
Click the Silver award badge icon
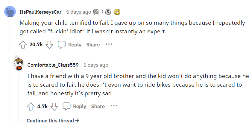tap(109, 12)
